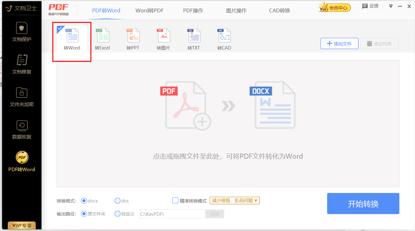
Task: Open 文档修复 in the sidebar
Action: 22,64
